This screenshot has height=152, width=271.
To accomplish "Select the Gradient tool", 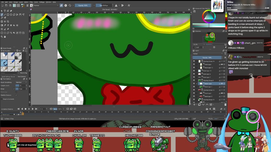I will (2, 25).
